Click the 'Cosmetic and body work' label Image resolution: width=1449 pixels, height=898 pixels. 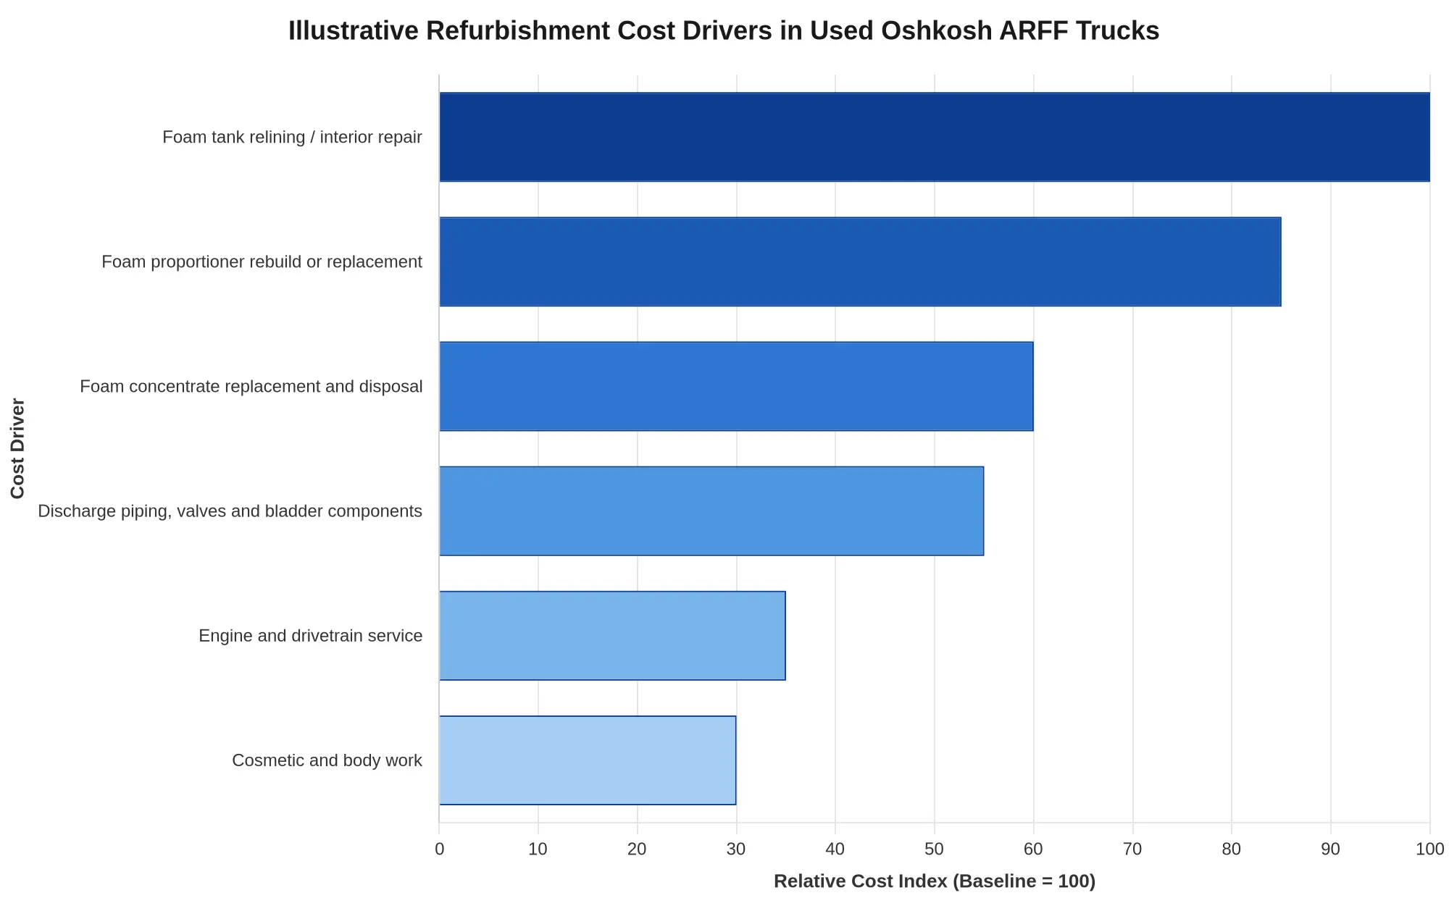pos(327,760)
